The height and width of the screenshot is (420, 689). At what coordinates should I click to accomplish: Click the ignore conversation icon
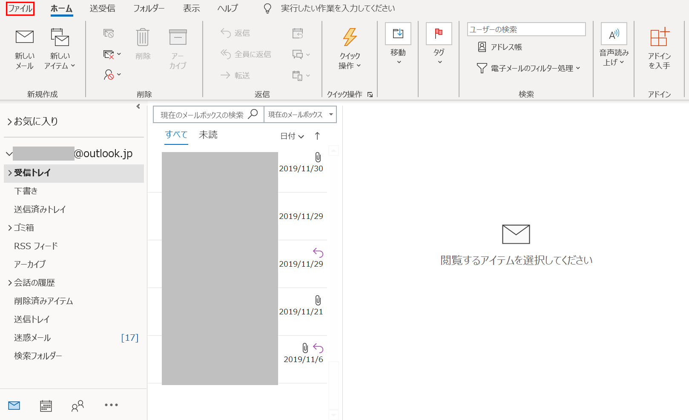click(x=109, y=33)
